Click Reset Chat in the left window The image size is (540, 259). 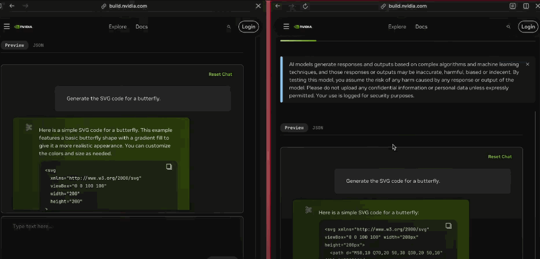[220, 74]
